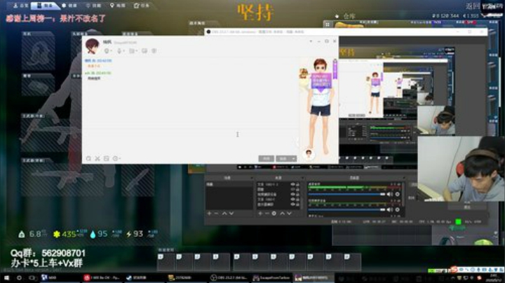Open Task View on the Windows taskbar
Image resolution: width=505 pixels, height=283 pixels.
(x=32, y=277)
